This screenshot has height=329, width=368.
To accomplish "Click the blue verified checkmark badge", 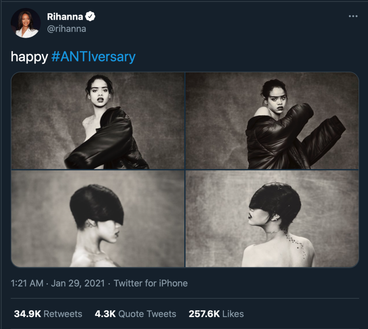I will coord(90,17).
